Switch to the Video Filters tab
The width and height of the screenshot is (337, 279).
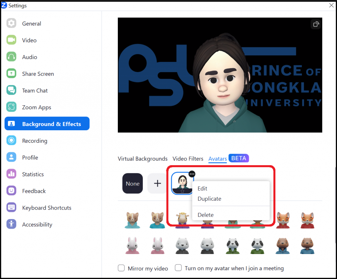188,159
